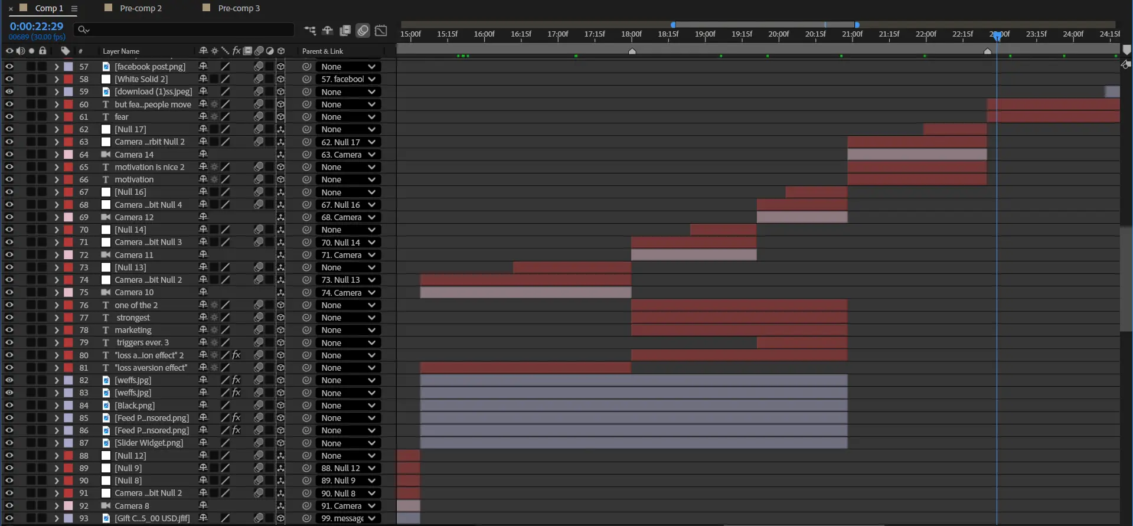
Task: Switch to the Pre-comp 3 tab
Action: click(239, 8)
